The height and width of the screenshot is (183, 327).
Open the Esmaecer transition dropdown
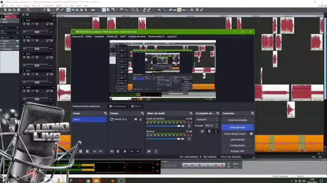click(206, 119)
